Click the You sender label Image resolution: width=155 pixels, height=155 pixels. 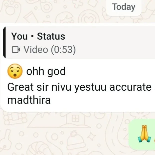[20, 36]
